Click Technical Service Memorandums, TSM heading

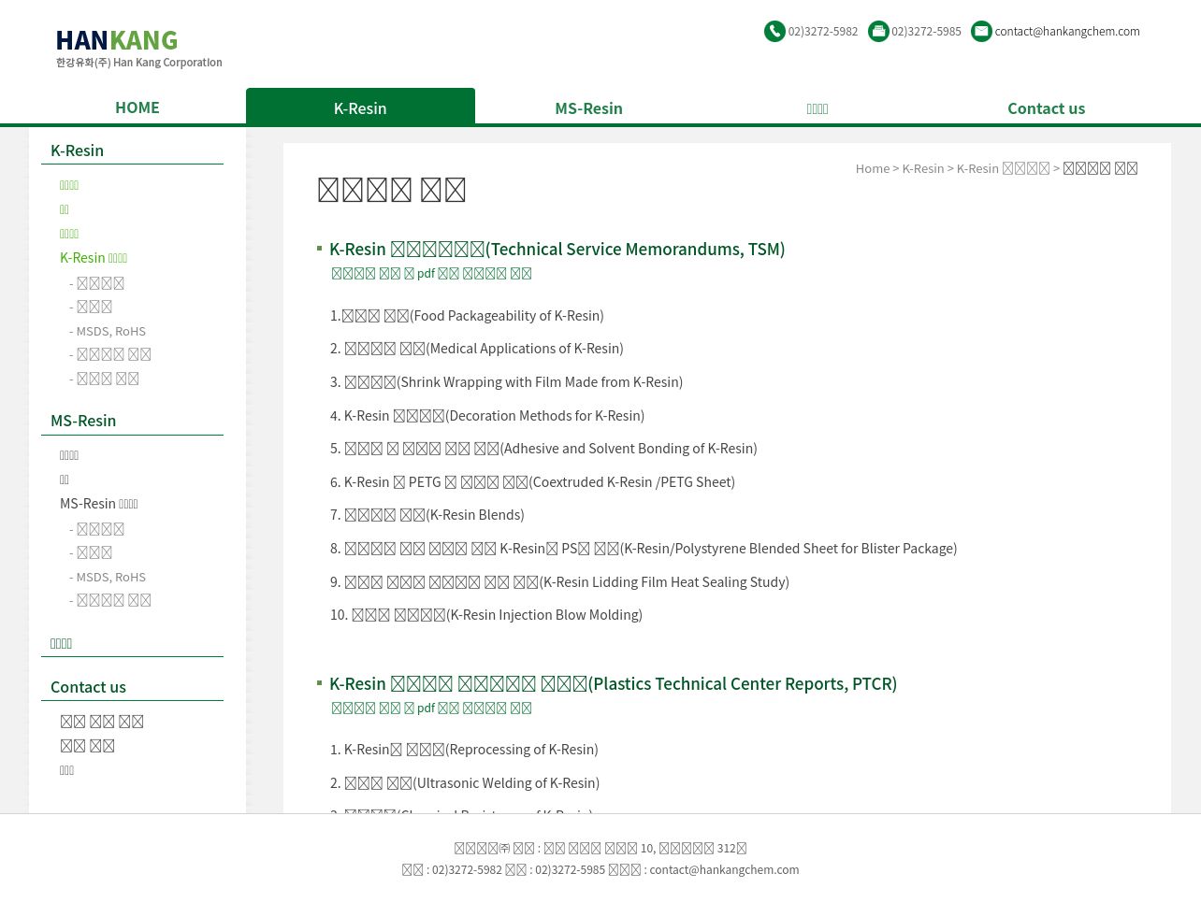[x=557, y=250]
